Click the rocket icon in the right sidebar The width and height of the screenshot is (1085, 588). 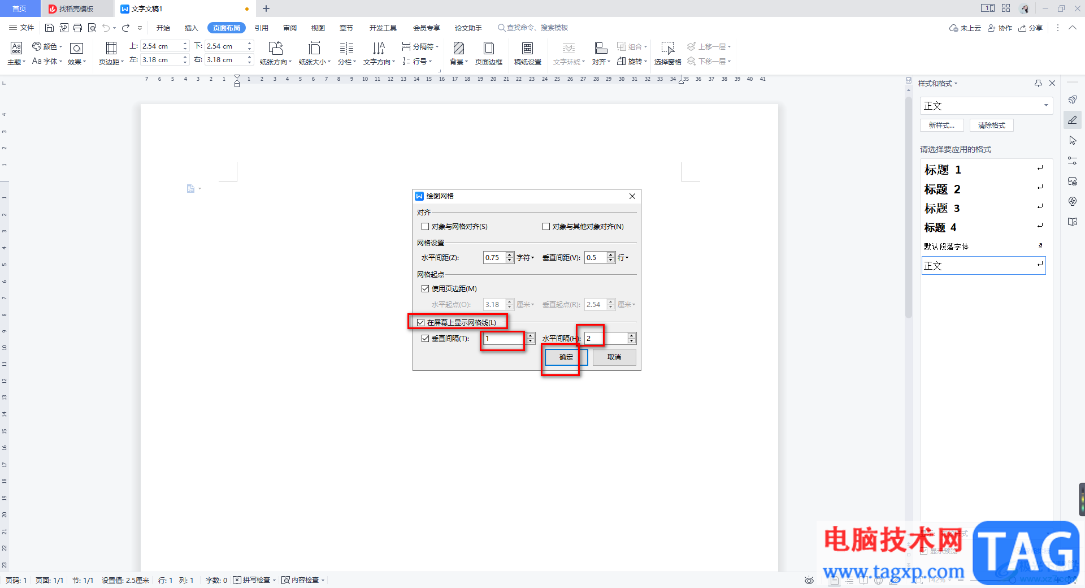1073,100
